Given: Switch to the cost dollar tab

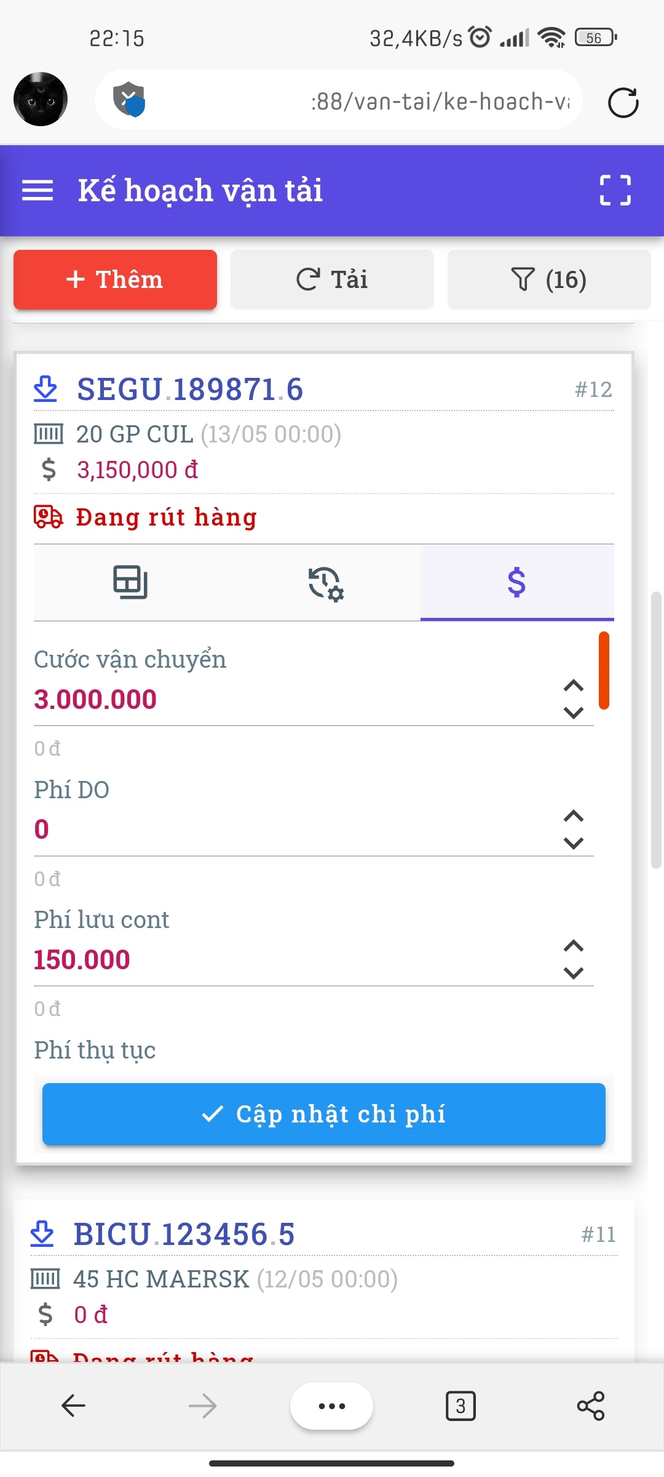Looking at the screenshot, I should [x=516, y=582].
